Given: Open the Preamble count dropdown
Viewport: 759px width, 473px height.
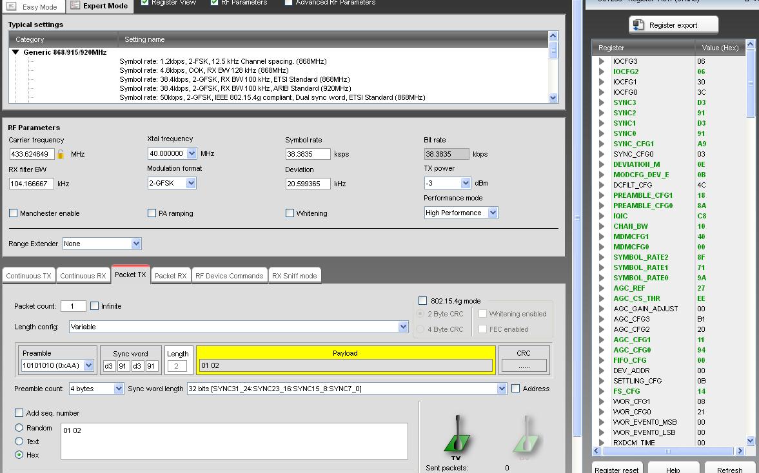Looking at the screenshot, I should pos(119,389).
